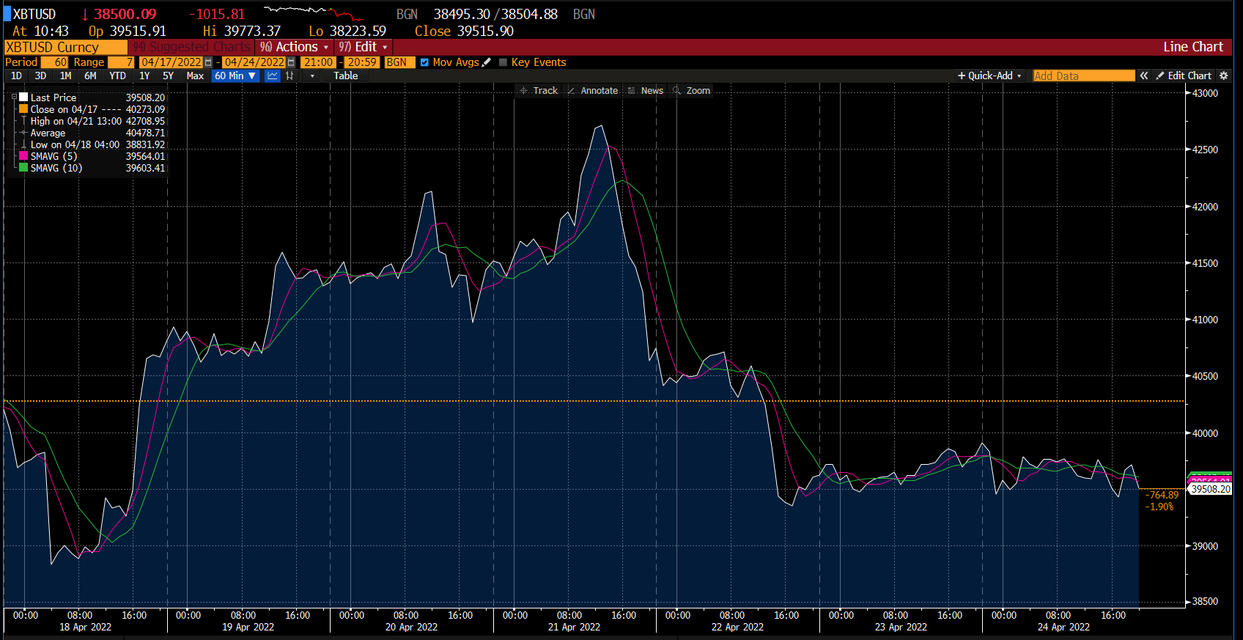This screenshot has height=640, width=1243.
Task: Expand the 60 Min interval dropdown
Action: tap(235, 76)
